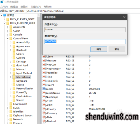The width and height of the screenshot is (140, 124).
Task: Select the sCountry value icon
Action: coord(44,109)
